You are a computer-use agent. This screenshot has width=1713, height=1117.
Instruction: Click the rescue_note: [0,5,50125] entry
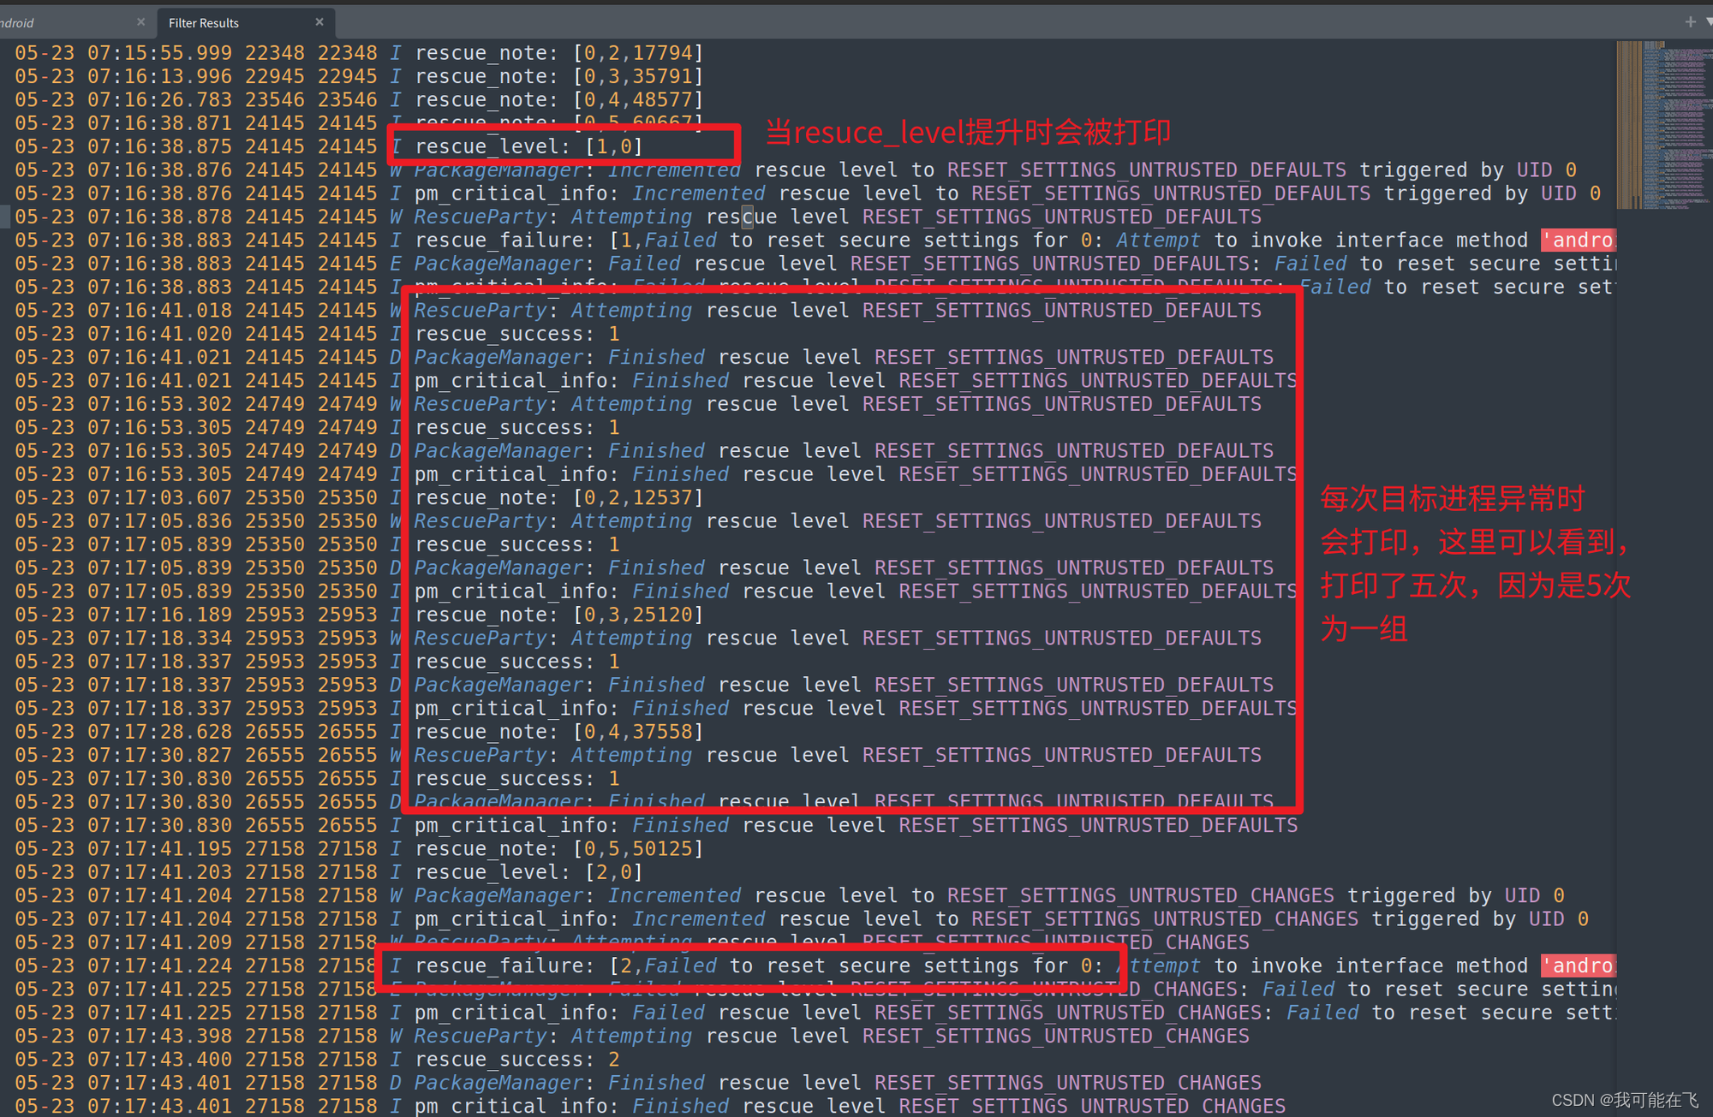pos(558,849)
